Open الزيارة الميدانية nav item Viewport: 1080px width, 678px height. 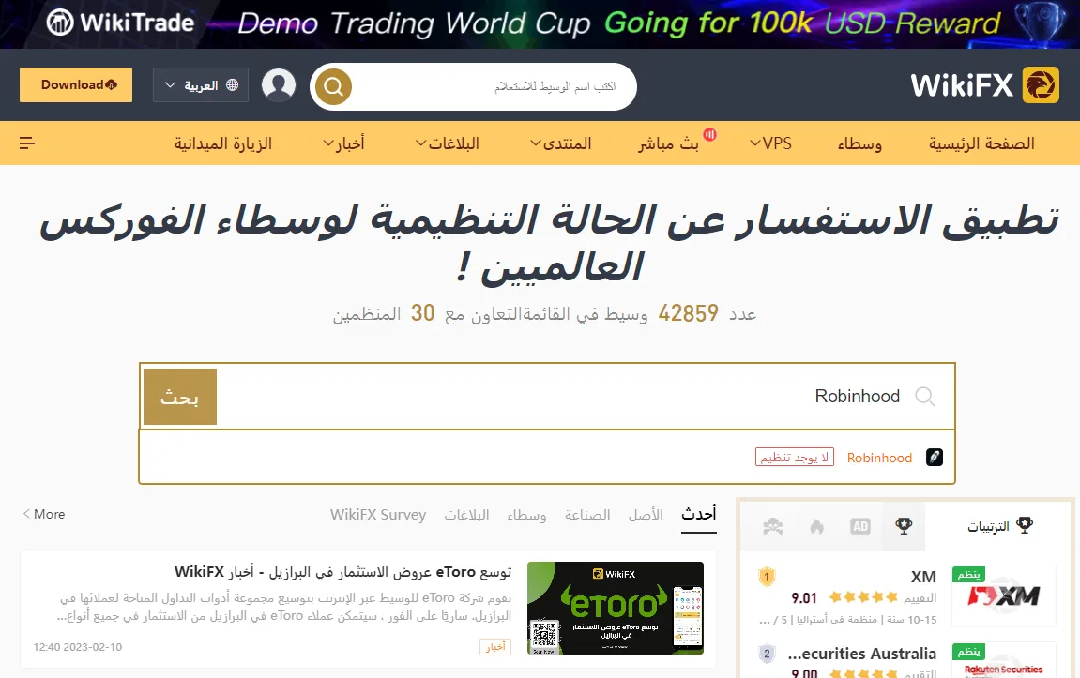click(x=223, y=143)
